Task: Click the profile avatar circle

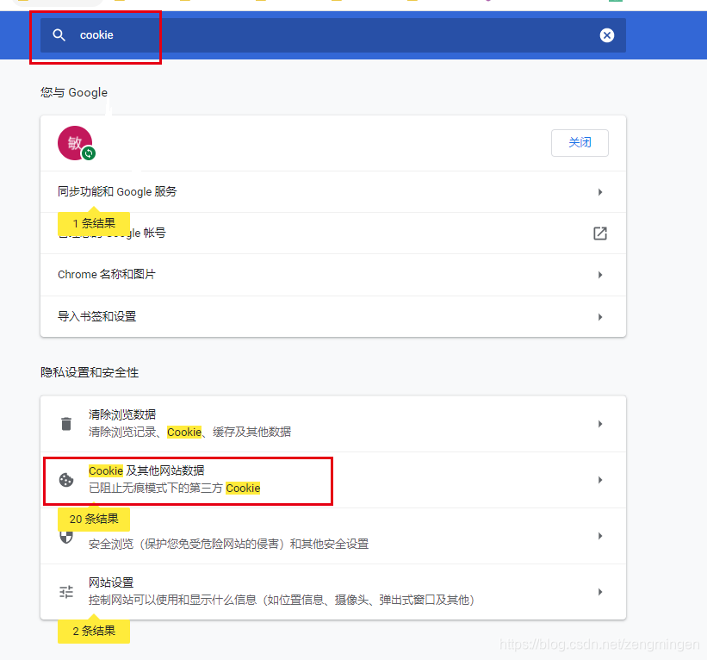Action: 75,143
